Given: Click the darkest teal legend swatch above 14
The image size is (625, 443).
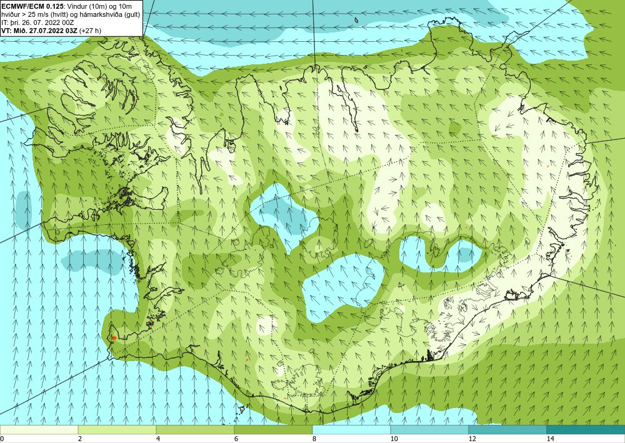Looking at the screenshot, I should (586, 430).
